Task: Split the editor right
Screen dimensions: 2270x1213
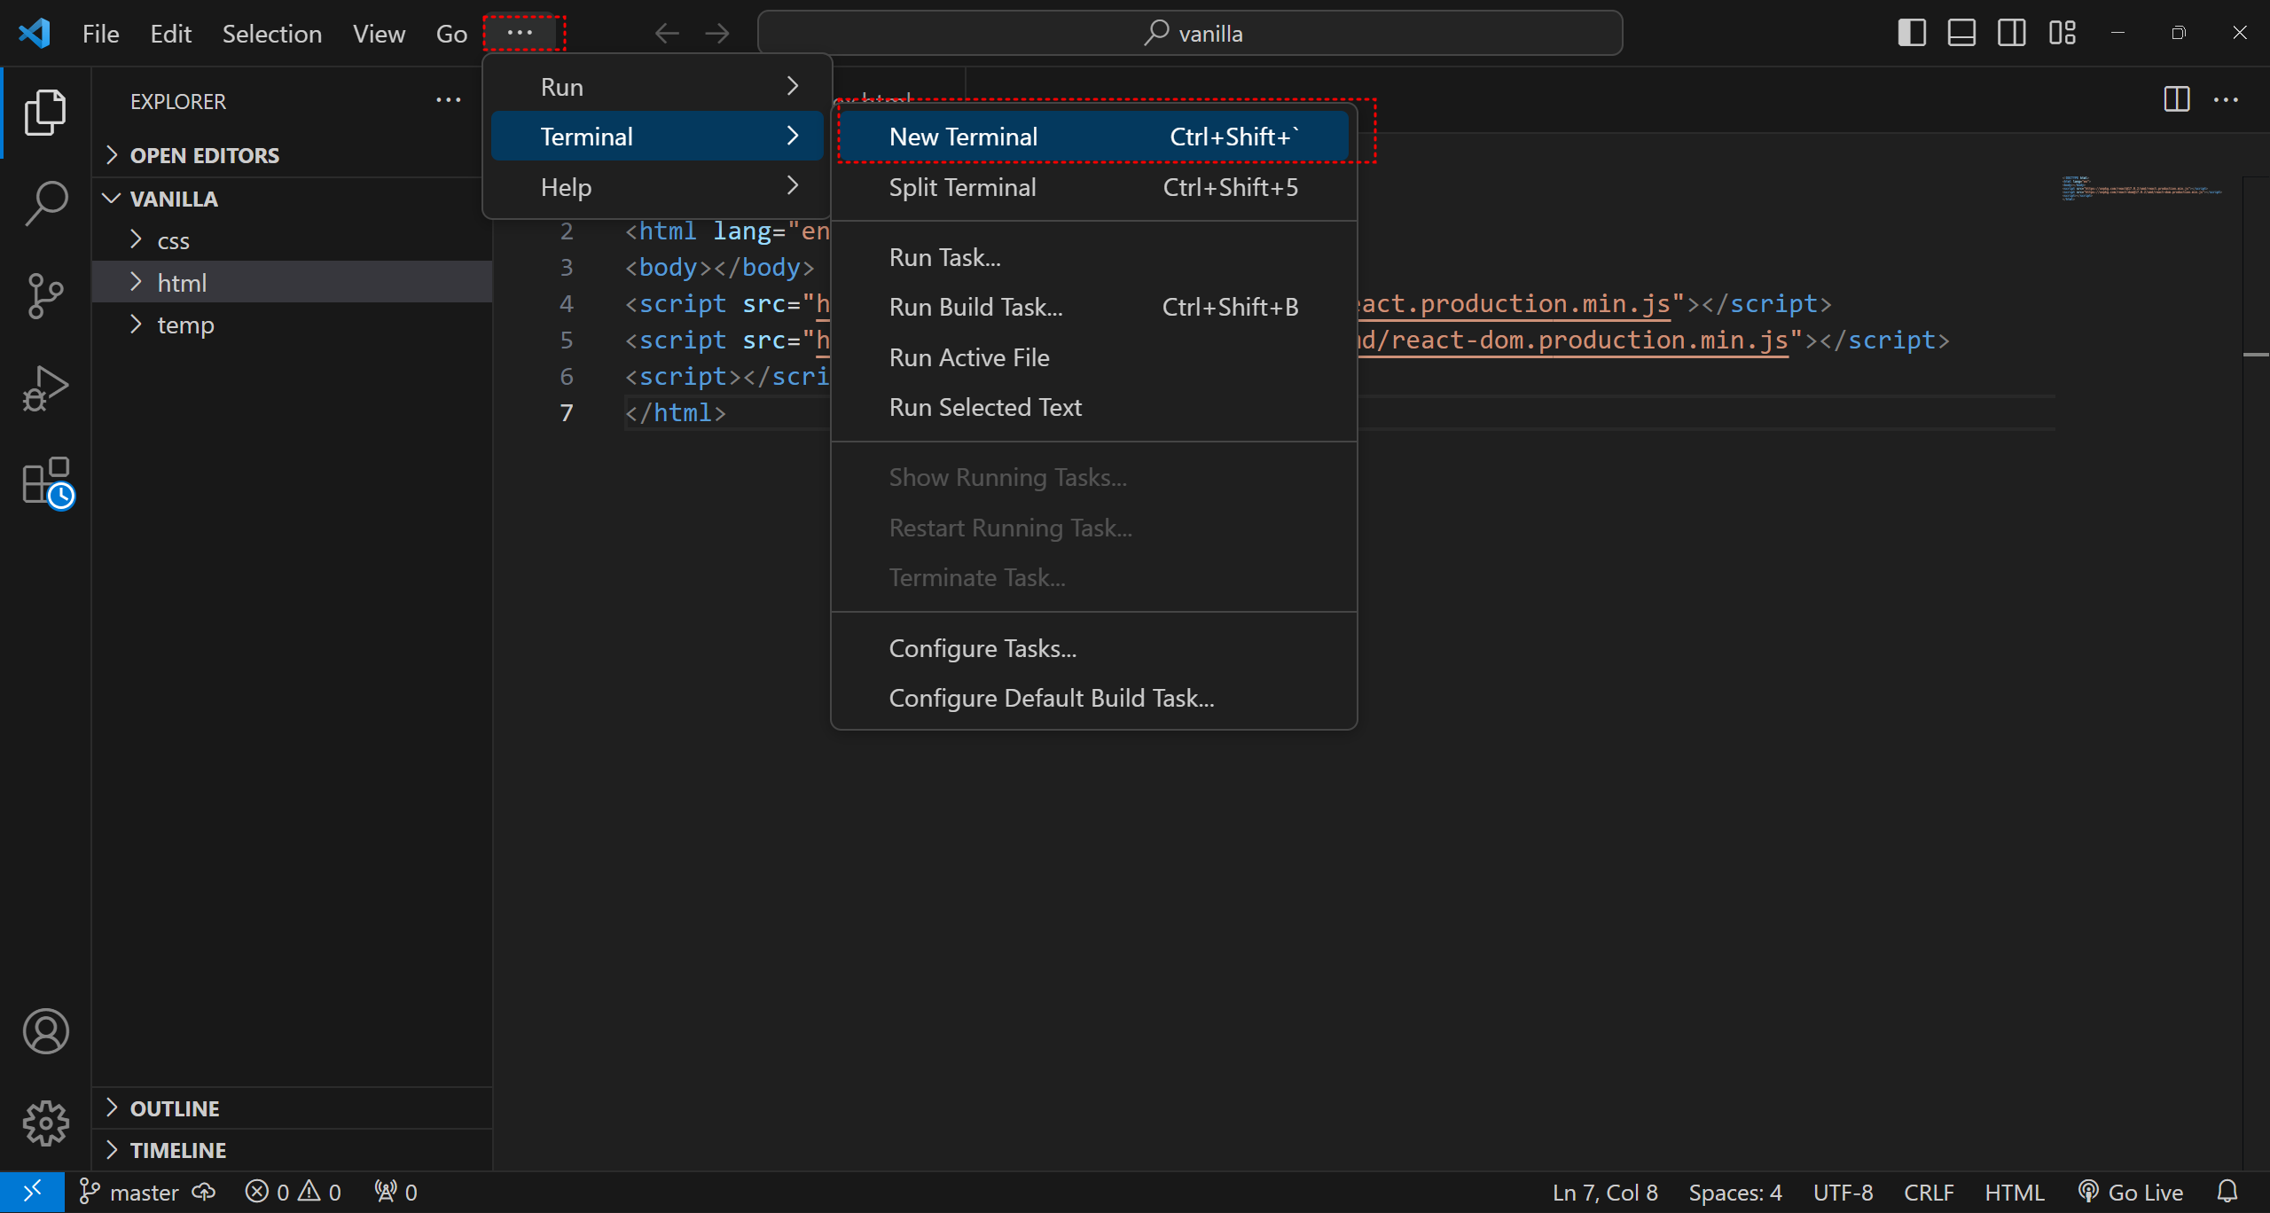Action: click(x=2177, y=99)
